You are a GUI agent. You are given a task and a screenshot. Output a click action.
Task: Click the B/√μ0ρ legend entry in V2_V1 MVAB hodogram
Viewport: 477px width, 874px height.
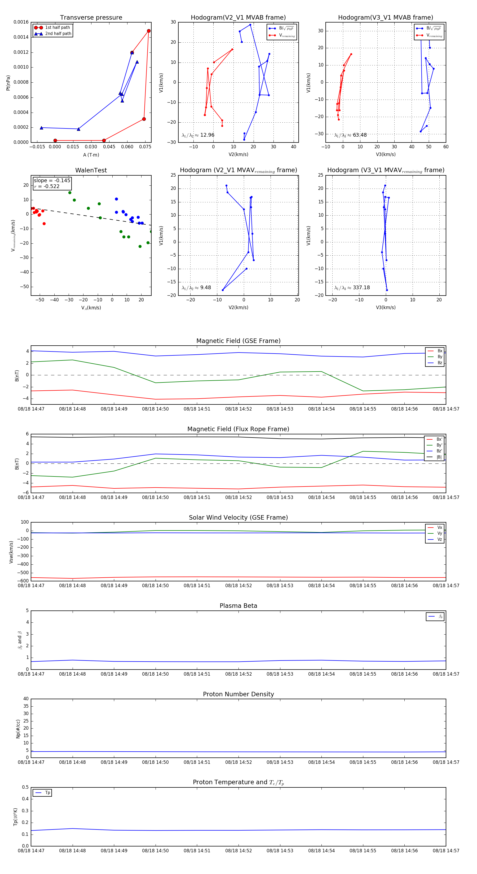[281, 29]
